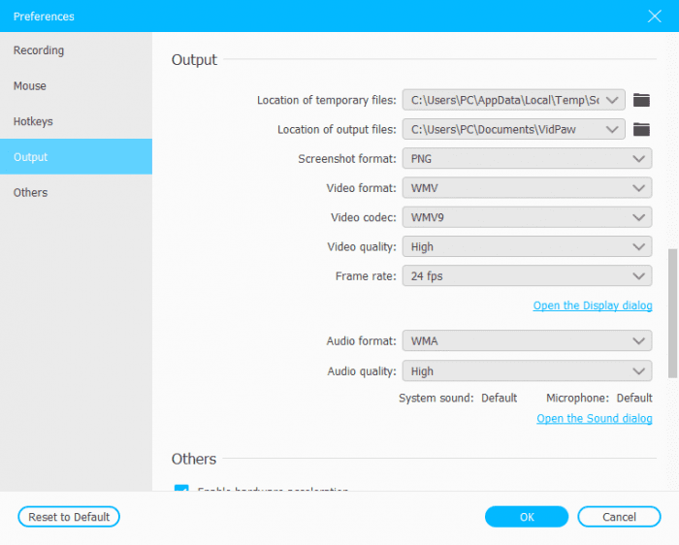This screenshot has width=679, height=545.
Task: Click the Microphone Default value
Action: coord(634,398)
